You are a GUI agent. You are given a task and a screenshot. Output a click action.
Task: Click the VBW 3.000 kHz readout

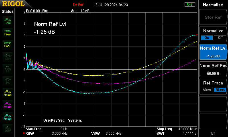coord(106,134)
